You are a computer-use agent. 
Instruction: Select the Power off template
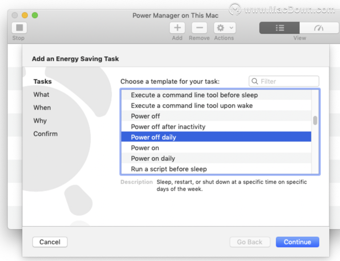[216, 116]
